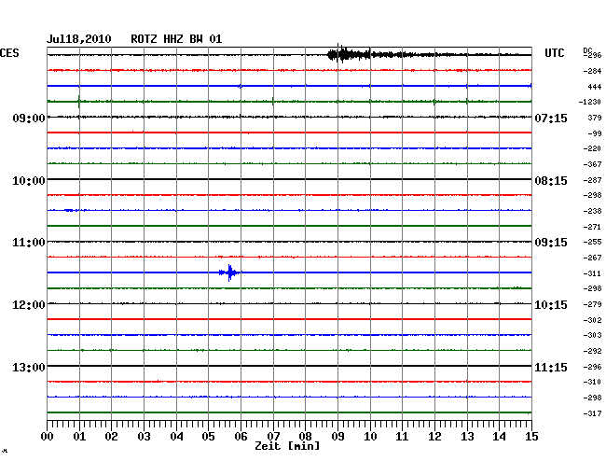Screen dimensions: 606x461
Task: Select the DC offset value -238
Action: click(592, 211)
